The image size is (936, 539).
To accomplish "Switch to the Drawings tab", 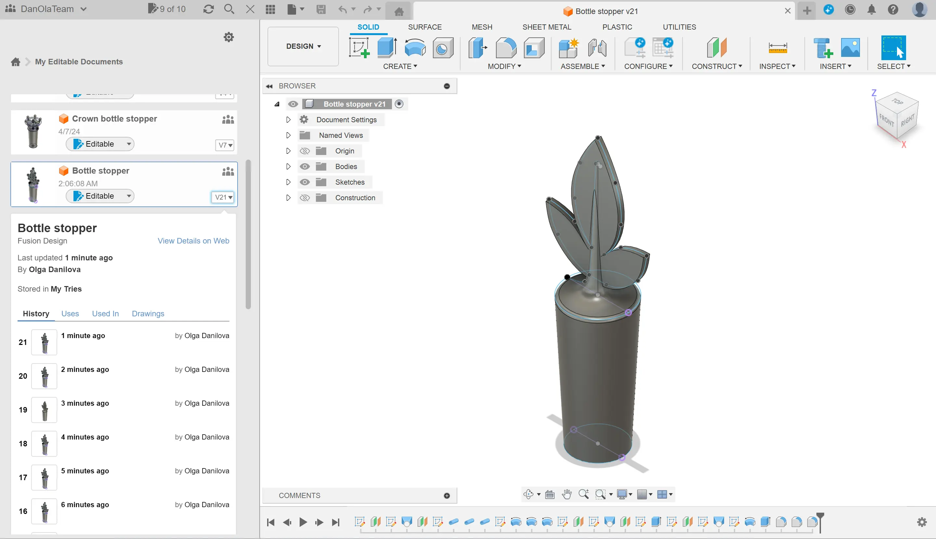I will coord(148,314).
